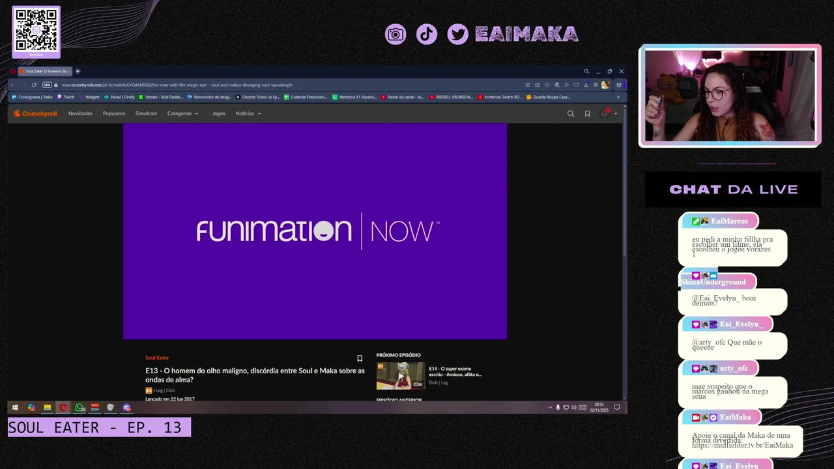Expand the Categorias dropdown

pos(182,113)
